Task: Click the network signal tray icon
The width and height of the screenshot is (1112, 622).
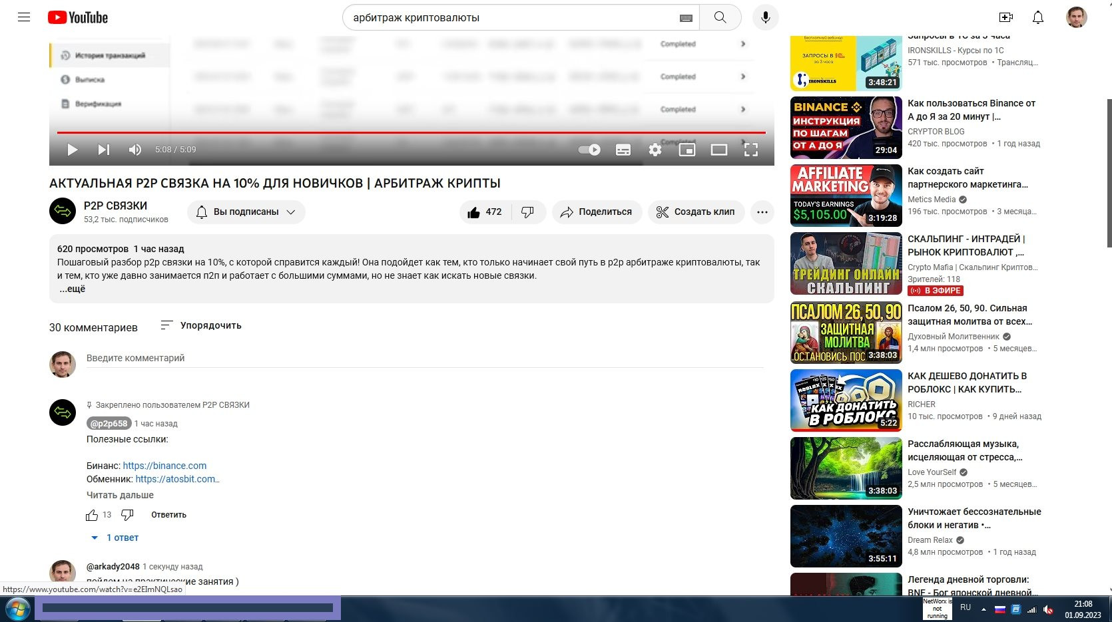Action: click(1032, 609)
